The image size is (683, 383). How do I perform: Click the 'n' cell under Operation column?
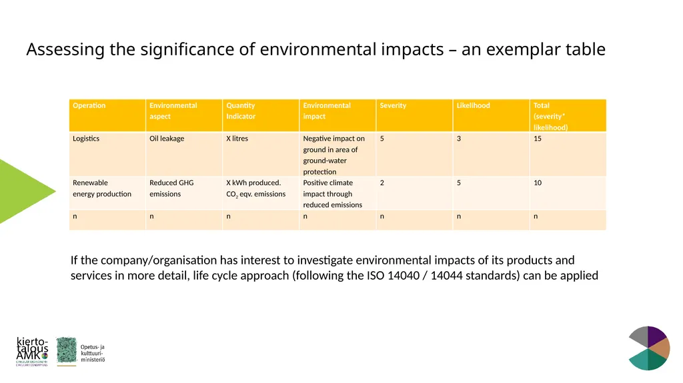(x=107, y=220)
